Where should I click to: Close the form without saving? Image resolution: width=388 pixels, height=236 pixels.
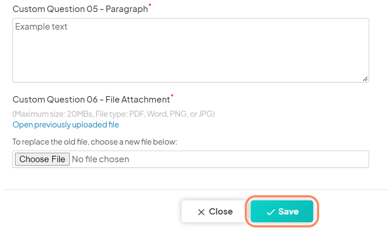tap(215, 211)
